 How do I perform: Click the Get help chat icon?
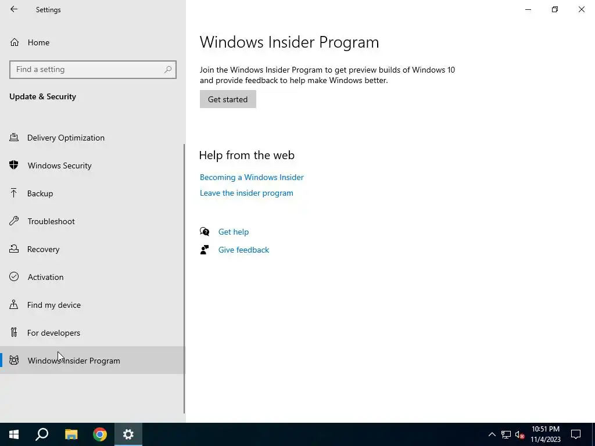pyautogui.click(x=205, y=231)
